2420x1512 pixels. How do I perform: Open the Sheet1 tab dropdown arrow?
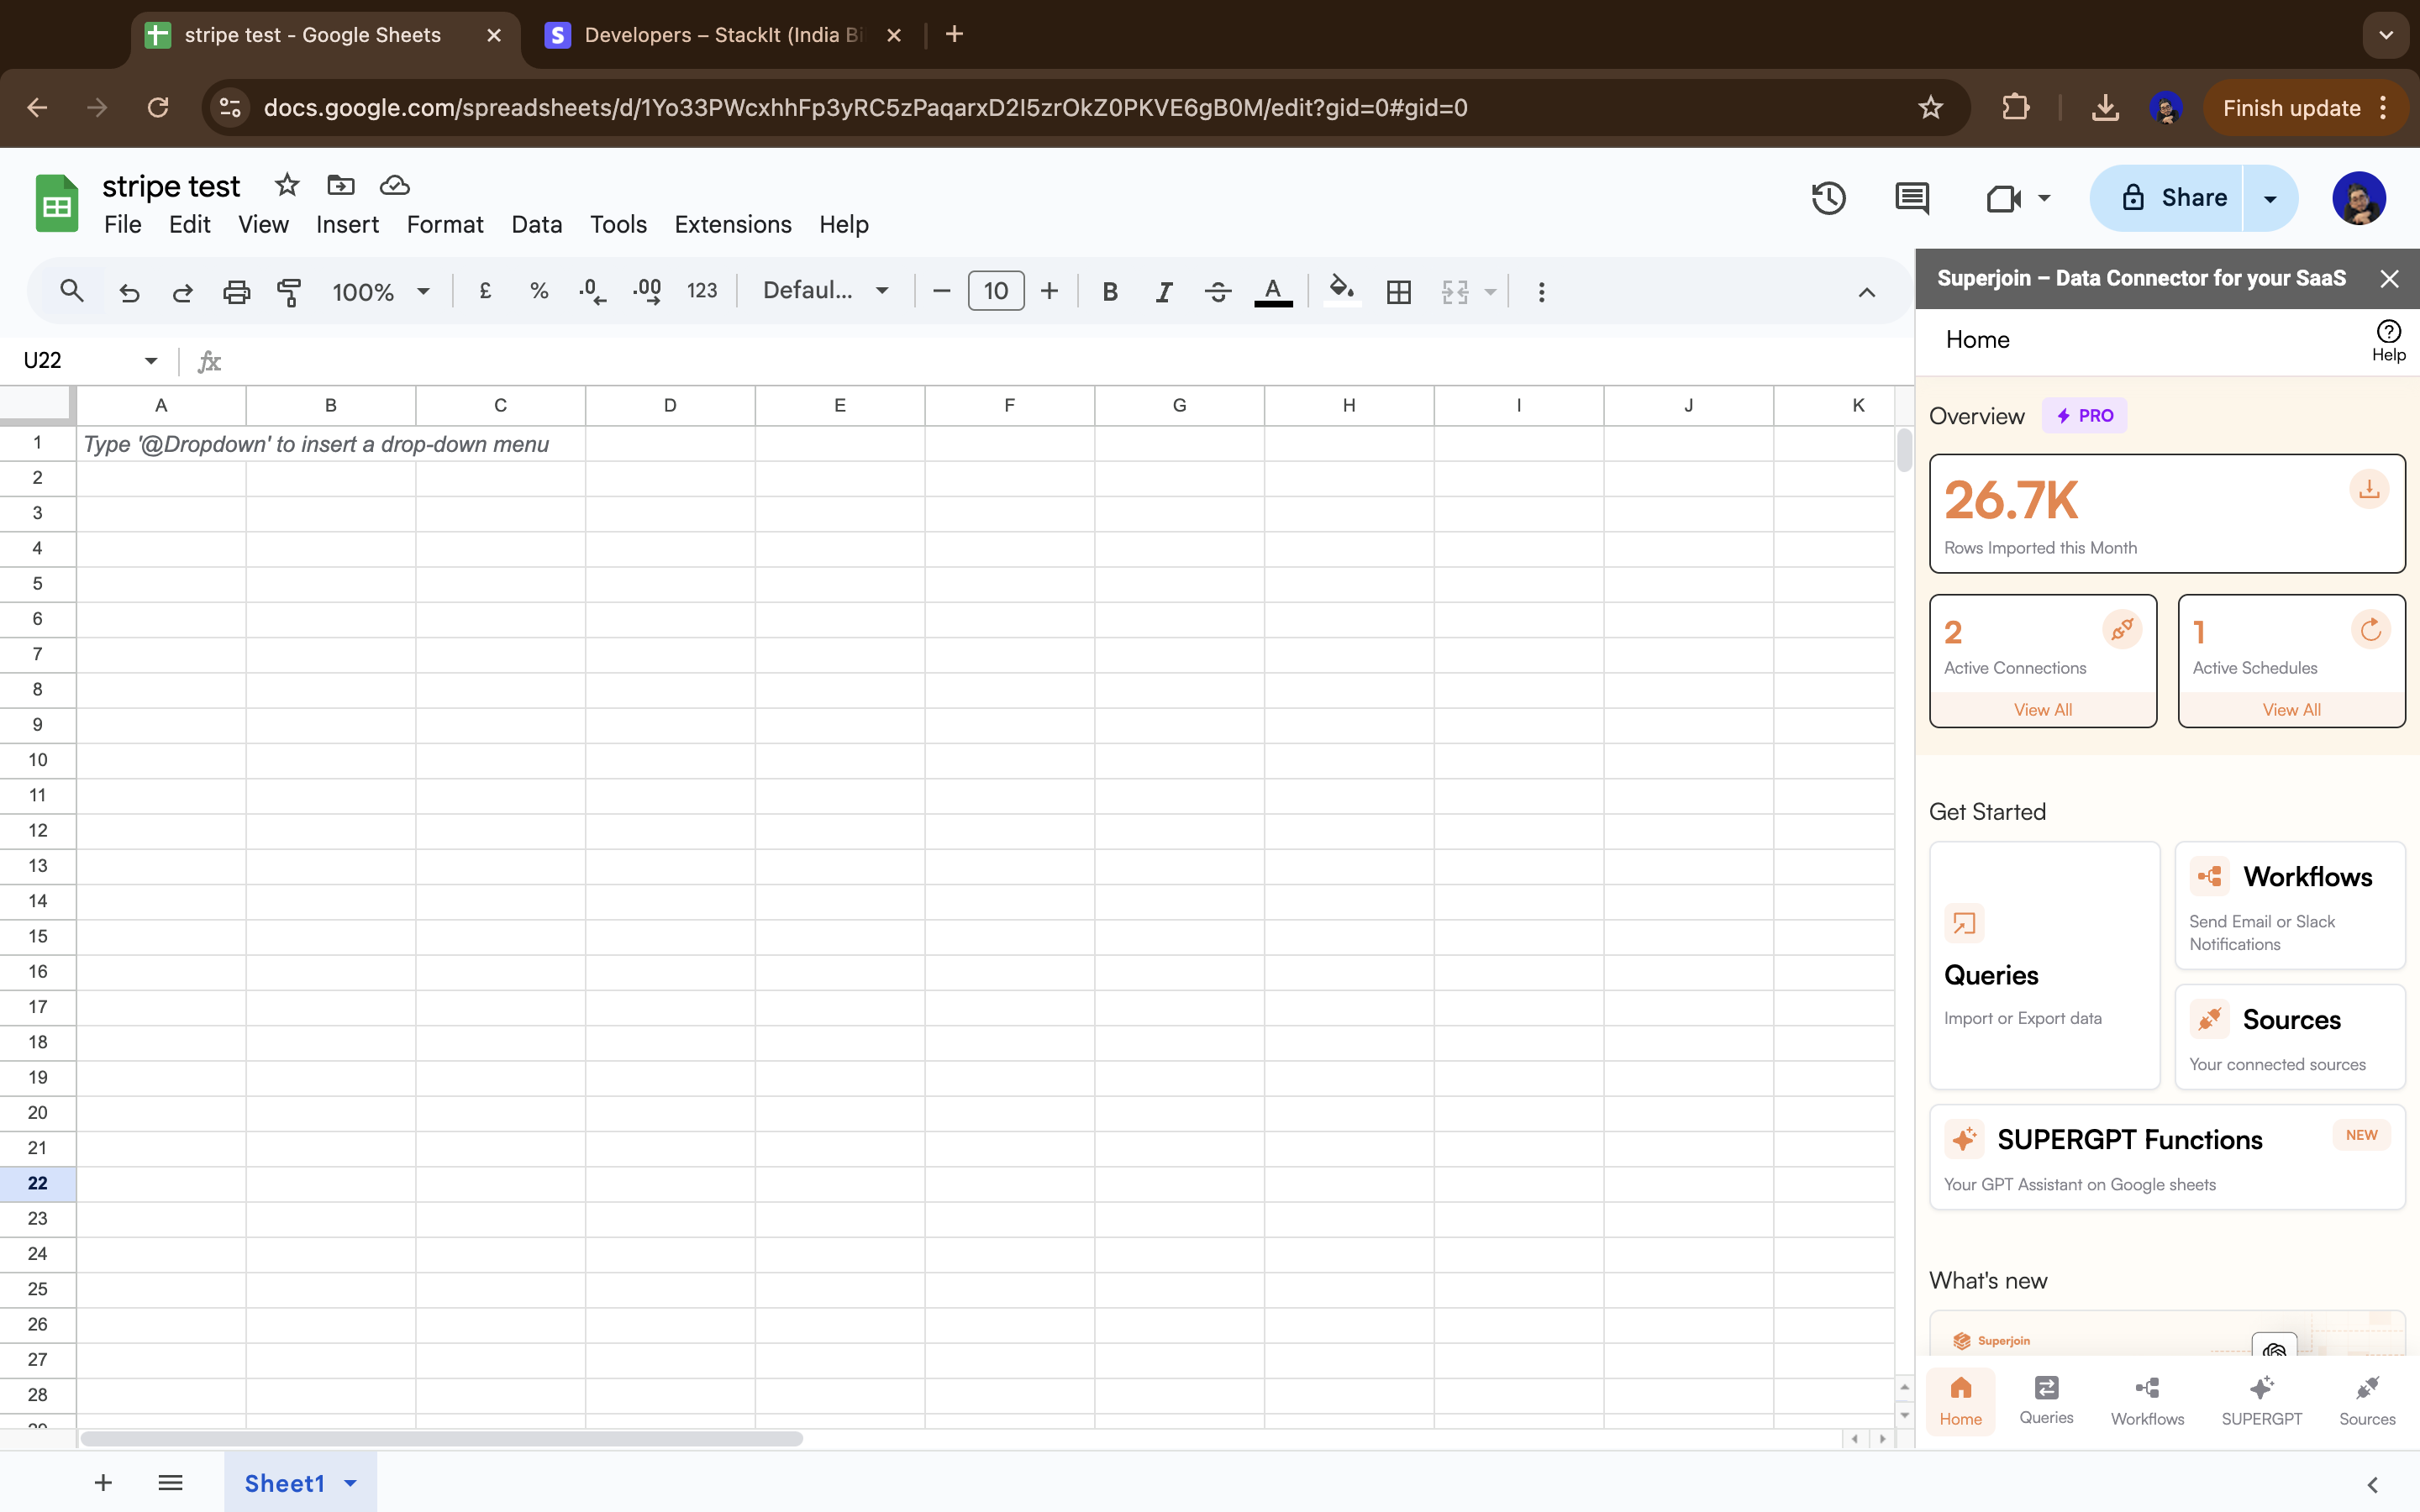[x=350, y=1483]
